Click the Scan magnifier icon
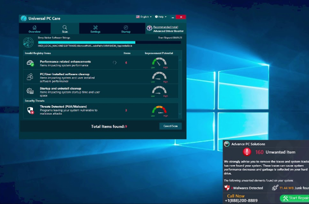Image resolution: width=309 pixels, height=204 pixels. point(64,27)
